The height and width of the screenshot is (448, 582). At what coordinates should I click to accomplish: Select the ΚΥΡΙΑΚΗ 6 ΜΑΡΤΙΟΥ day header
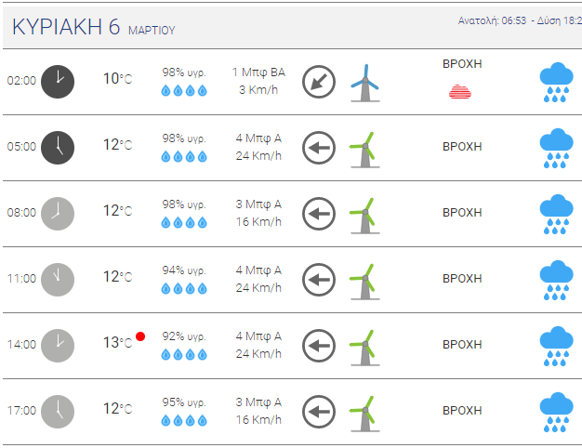pyautogui.click(x=94, y=27)
